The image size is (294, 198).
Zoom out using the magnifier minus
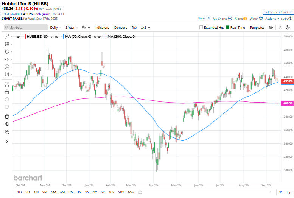pos(7,132)
